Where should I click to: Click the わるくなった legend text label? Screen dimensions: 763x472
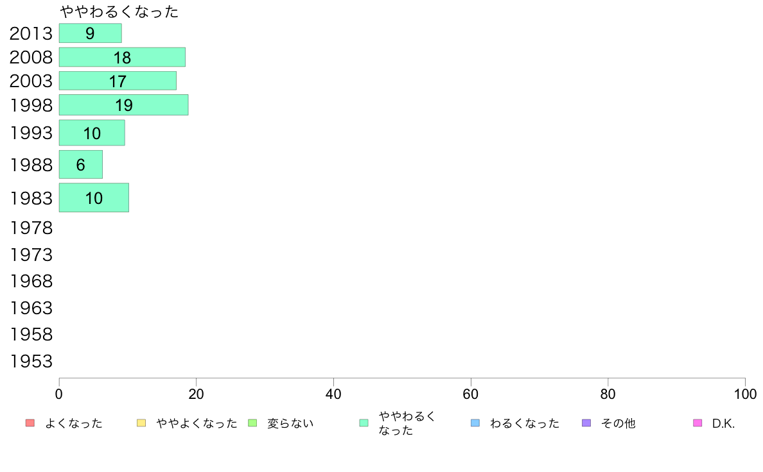[525, 424]
